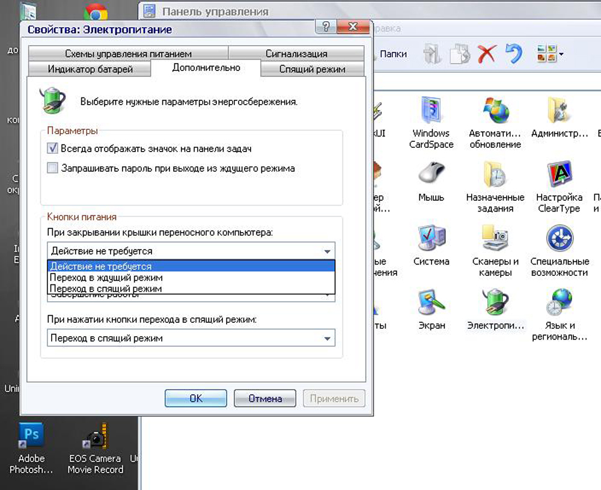Click the blue Undo arrow in toolbar
601x490 pixels.
pyautogui.click(x=514, y=54)
